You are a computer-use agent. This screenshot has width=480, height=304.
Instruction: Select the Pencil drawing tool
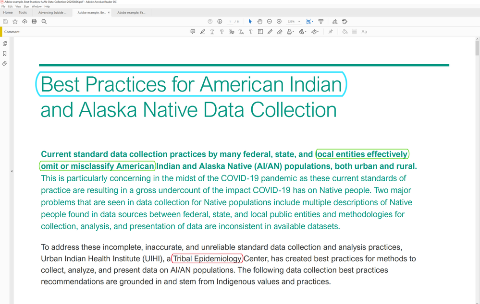pos(270,32)
